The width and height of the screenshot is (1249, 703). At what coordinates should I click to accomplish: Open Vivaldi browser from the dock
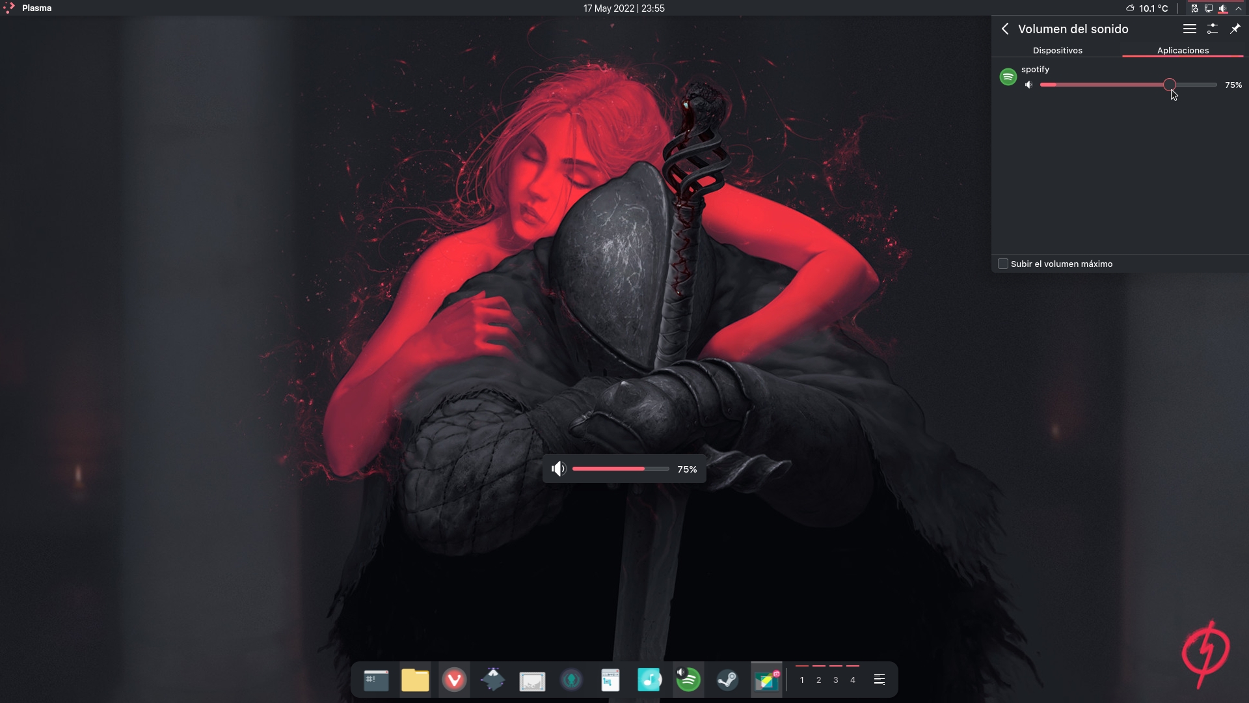[x=454, y=680]
